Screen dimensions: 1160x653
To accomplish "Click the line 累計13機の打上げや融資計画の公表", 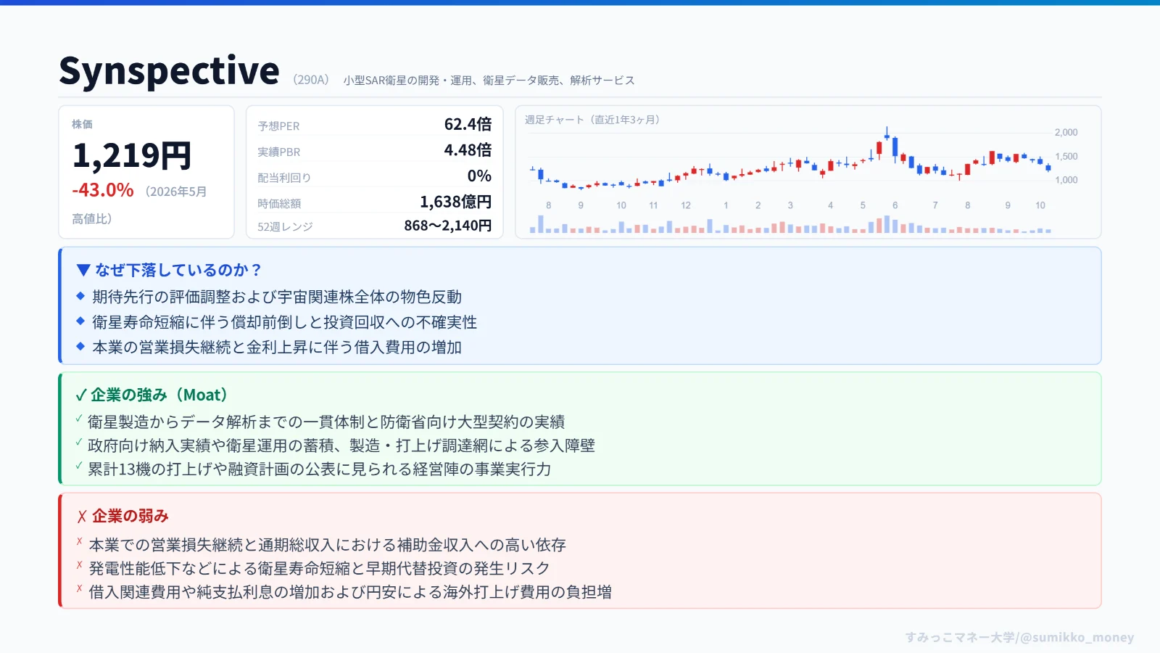I will pyautogui.click(x=320, y=469).
